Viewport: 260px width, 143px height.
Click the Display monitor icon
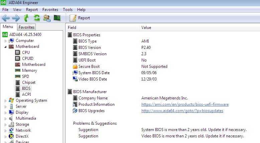(x=11, y=112)
